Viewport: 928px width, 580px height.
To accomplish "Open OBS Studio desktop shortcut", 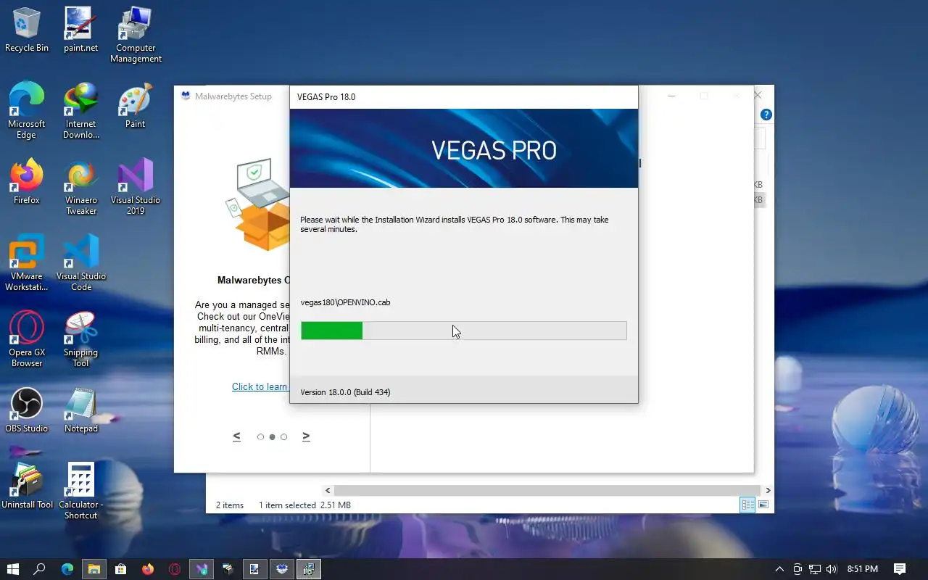I will (27, 410).
